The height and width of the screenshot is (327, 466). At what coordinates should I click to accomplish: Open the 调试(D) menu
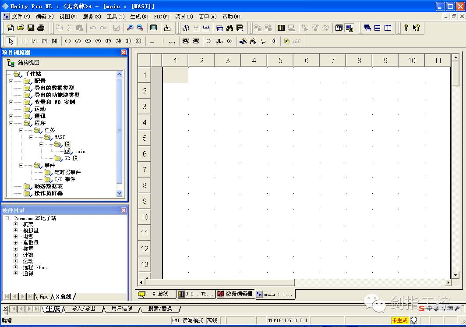[x=184, y=17]
